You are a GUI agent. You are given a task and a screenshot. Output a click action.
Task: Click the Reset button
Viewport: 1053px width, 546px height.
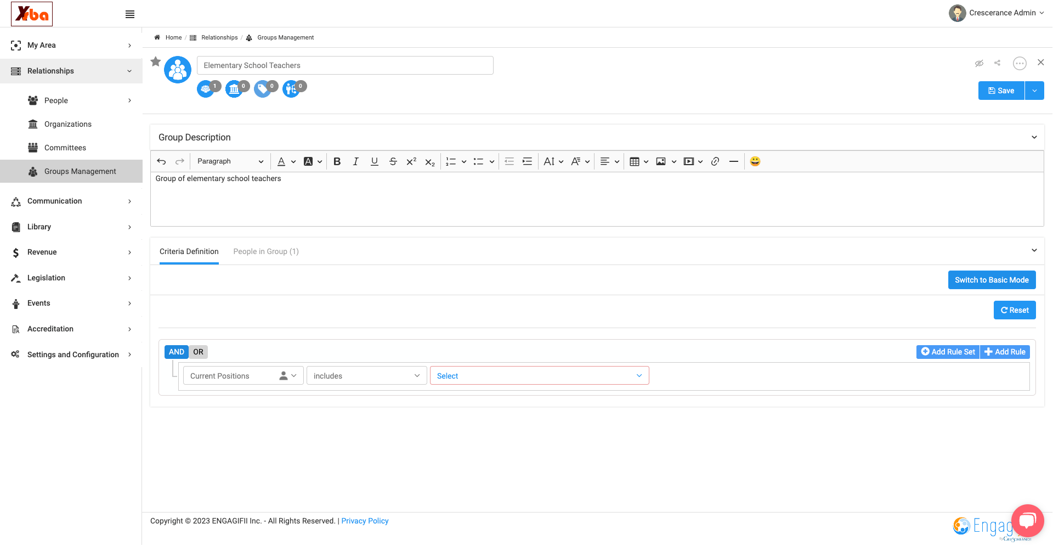pyautogui.click(x=1015, y=310)
